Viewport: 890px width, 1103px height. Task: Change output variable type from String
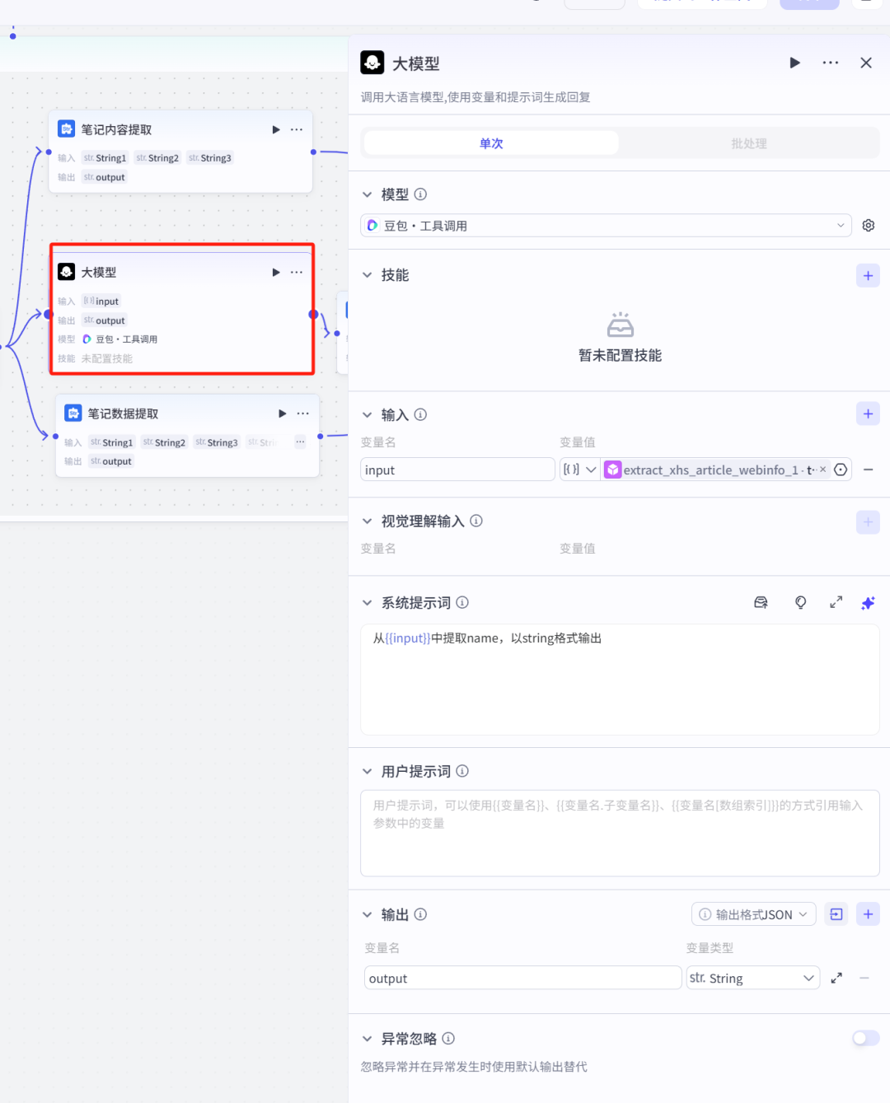point(752,978)
